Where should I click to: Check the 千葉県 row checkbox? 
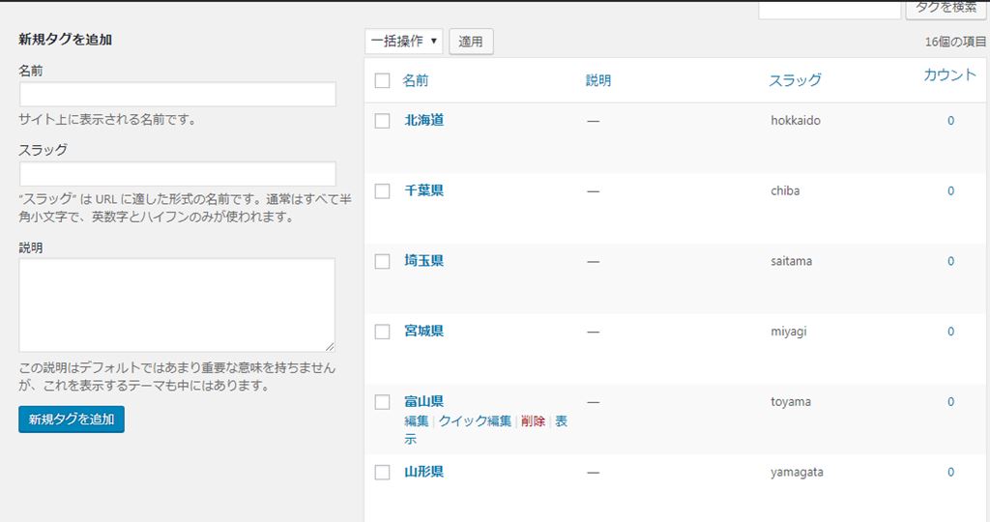pos(382,191)
